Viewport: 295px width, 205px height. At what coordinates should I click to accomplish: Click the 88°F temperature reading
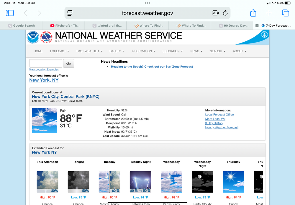(x=71, y=118)
